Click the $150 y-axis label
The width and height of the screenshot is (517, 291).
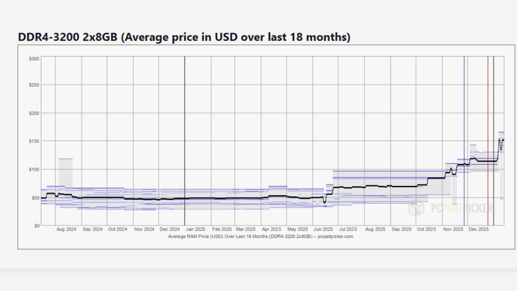34,141
